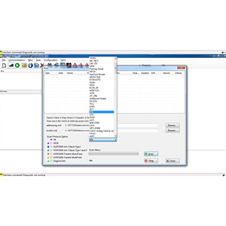Click the bar chart toolbar icon
This screenshot has height=226, width=226.
[x=11, y=66]
